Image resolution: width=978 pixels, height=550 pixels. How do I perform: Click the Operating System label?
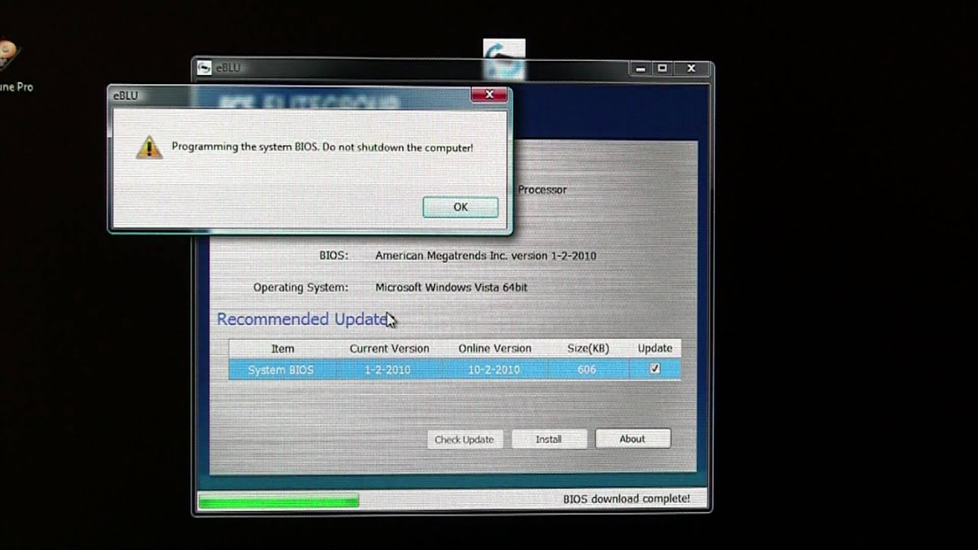(300, 287)
